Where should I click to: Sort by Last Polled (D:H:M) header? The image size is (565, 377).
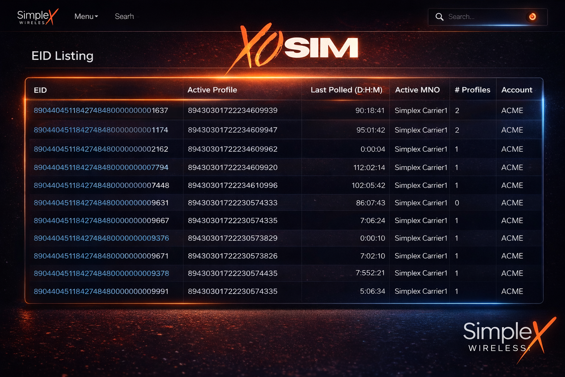coord(346,90)
